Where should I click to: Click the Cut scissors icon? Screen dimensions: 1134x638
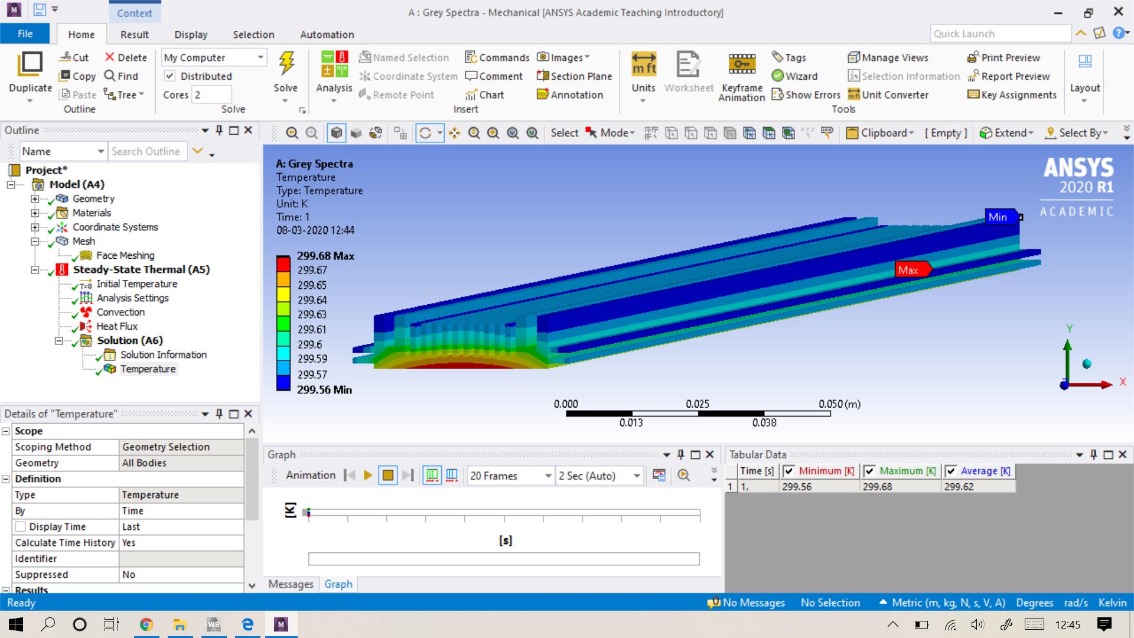[x=65, y=57]
